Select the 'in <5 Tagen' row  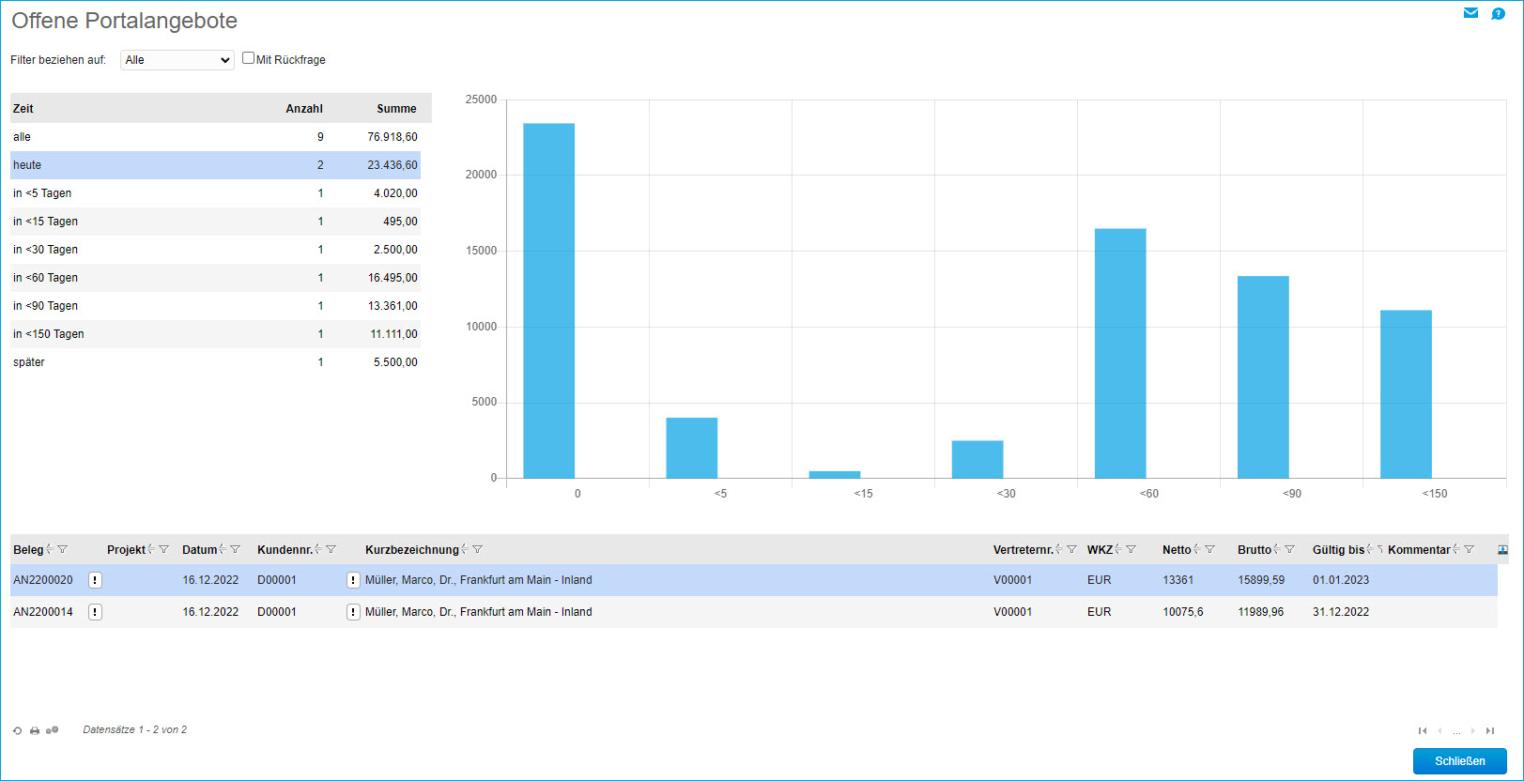point(215,193)
